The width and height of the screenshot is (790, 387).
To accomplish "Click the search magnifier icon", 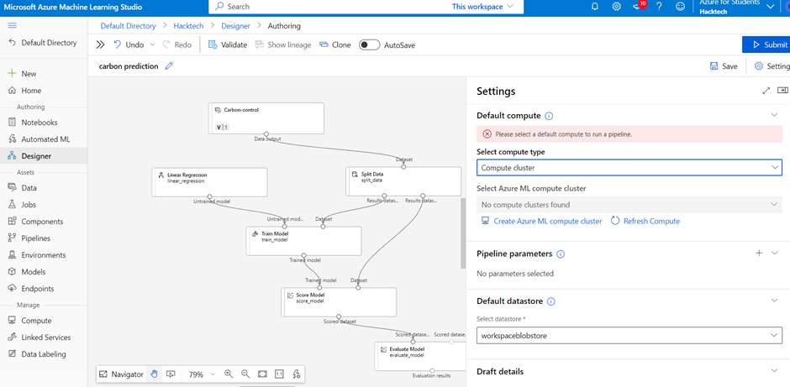I will [219, 7].
